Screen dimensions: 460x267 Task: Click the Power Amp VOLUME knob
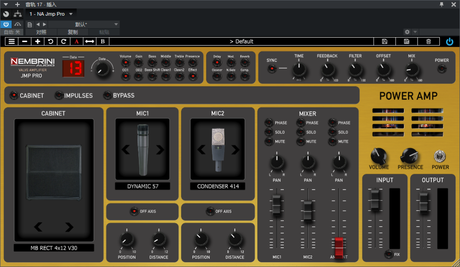pyautogui.click(x=378, y=156)
